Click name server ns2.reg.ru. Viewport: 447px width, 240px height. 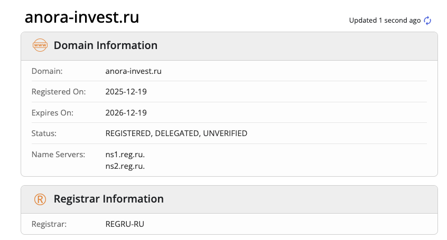click(125, 166)
